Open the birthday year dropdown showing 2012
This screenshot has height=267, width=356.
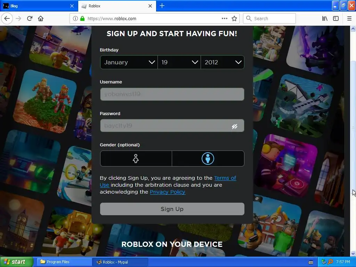222,62
